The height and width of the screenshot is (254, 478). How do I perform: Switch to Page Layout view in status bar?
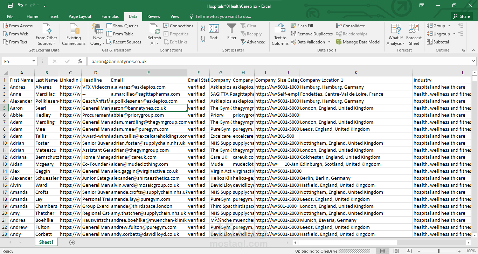click(396, 251)
